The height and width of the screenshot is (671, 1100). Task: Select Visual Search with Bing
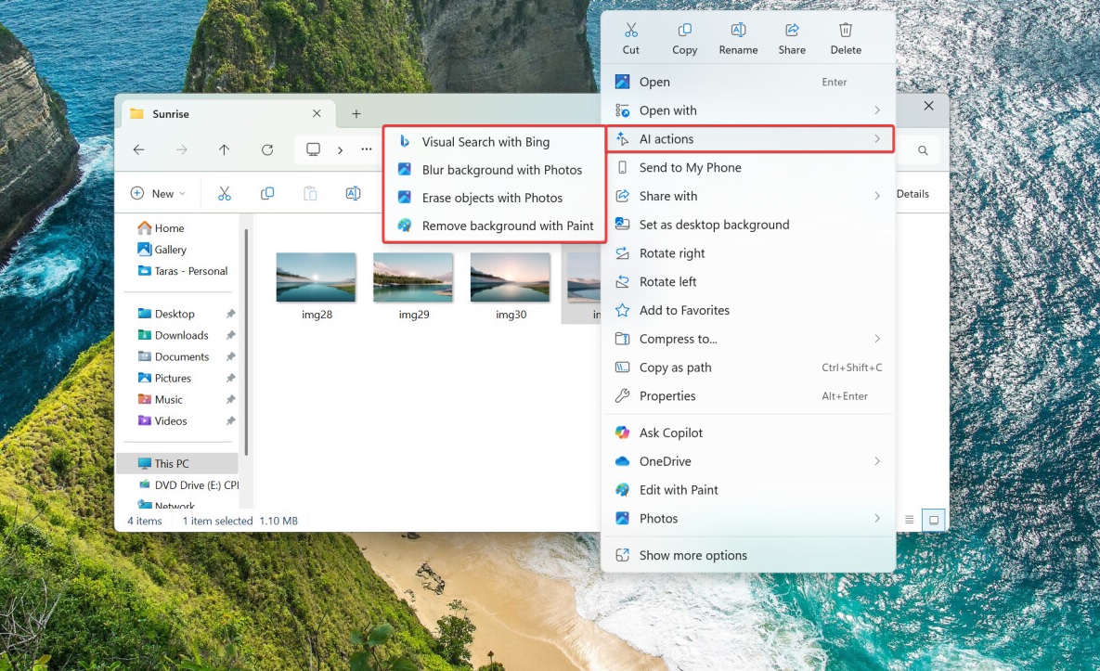point(495,142)
